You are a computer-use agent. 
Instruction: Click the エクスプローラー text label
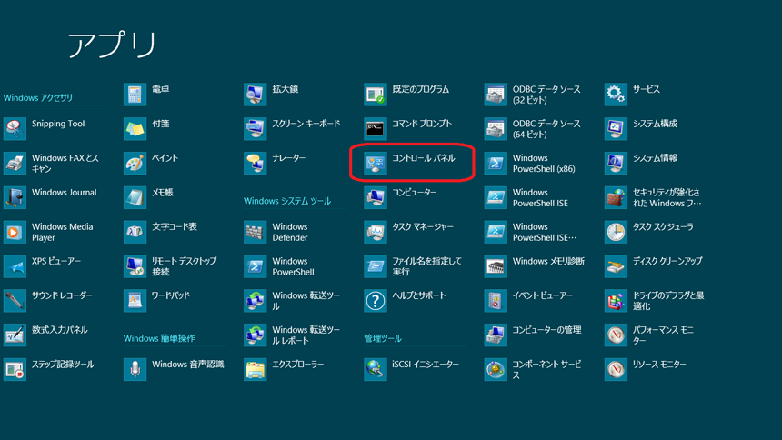(297, 365)
